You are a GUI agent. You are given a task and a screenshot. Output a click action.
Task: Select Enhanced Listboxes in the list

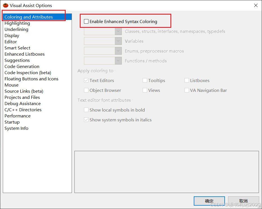pyautogui.click(x=37, y=54)
